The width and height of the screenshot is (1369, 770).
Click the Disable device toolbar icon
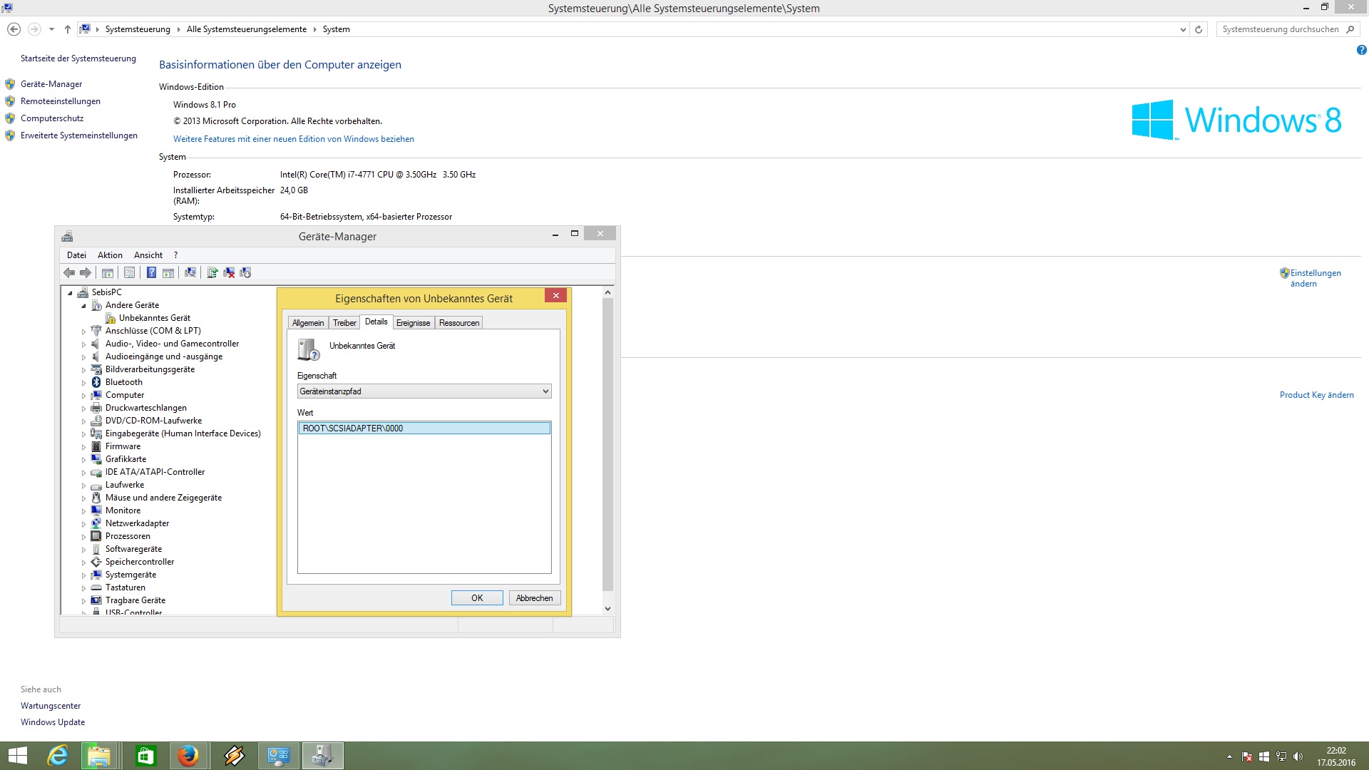[x=245, y=272]
